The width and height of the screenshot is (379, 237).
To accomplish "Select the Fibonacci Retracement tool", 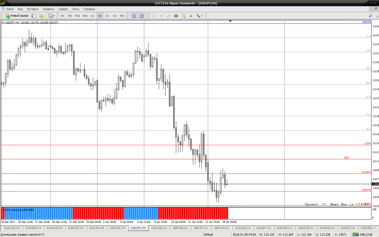I will [183, 16].
